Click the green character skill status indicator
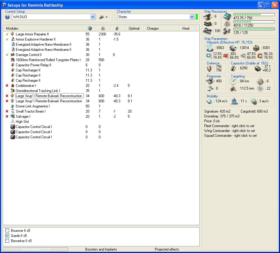Viewport: 280px width, 253px height. click(x=197, y=17)
